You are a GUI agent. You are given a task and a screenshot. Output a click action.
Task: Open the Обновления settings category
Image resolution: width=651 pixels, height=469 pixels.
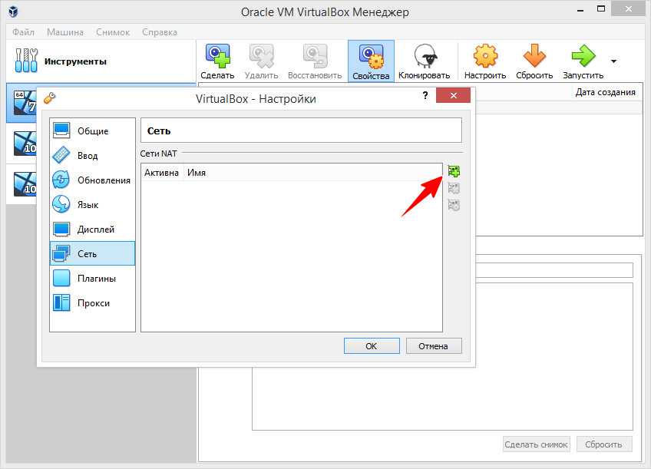pos(93,180)
